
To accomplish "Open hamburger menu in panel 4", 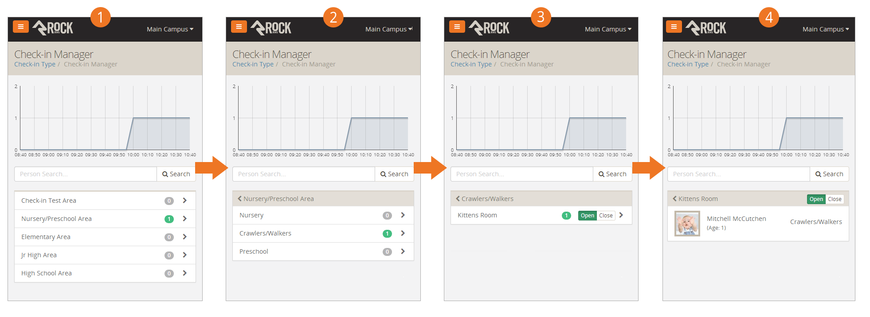I will point(674,27).
